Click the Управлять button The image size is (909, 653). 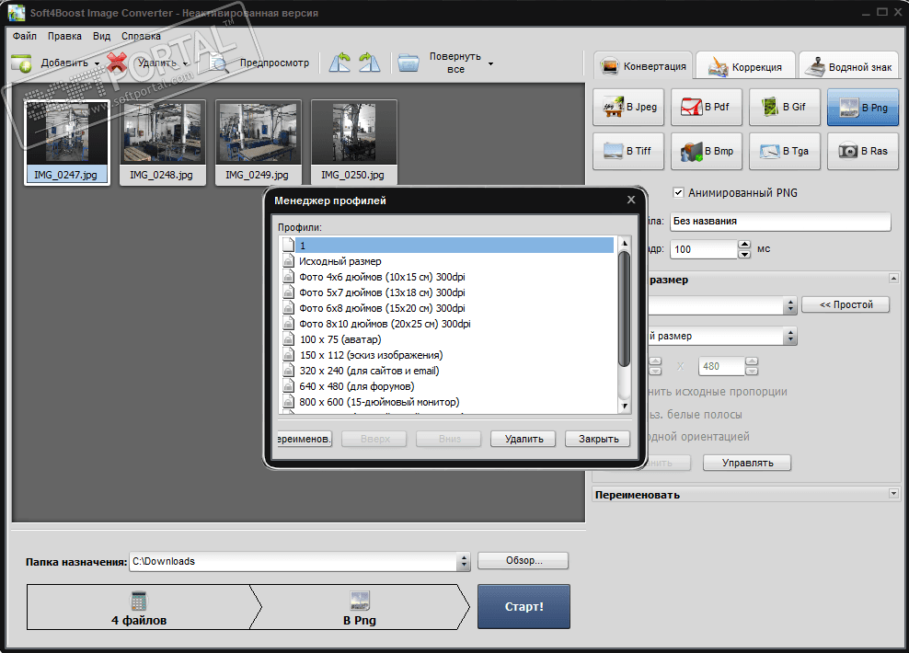(747, 463)
